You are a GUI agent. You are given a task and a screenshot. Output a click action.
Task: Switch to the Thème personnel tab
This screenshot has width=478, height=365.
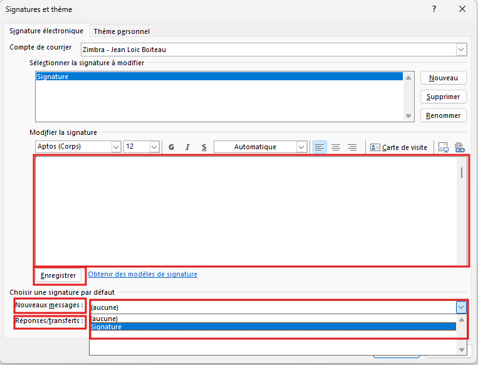[x=122, y=31]
